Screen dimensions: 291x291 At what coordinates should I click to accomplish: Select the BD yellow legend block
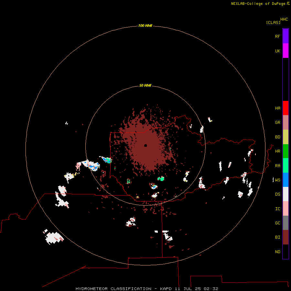[x=286, y=137]
